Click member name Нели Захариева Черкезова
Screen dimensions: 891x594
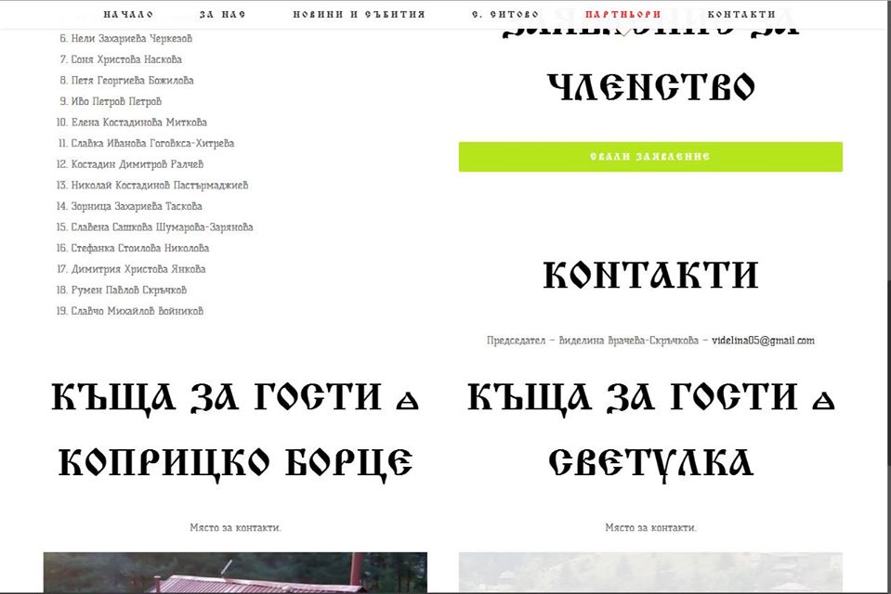tap(132, 39)
